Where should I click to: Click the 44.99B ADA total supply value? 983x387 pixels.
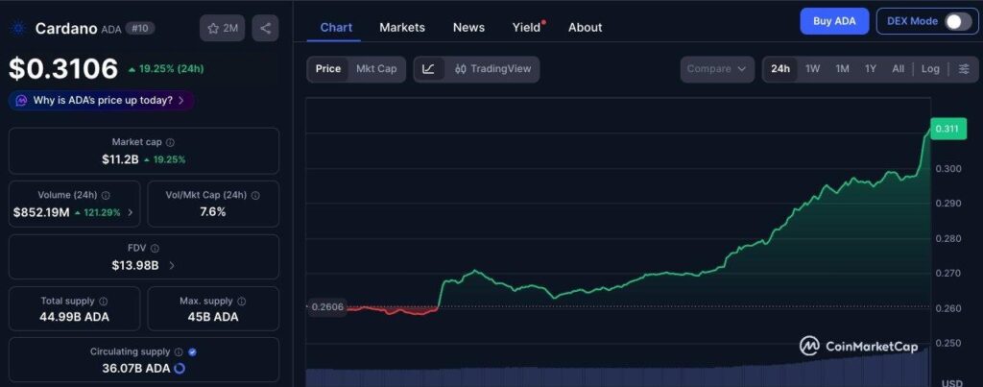tap(74, 317)
